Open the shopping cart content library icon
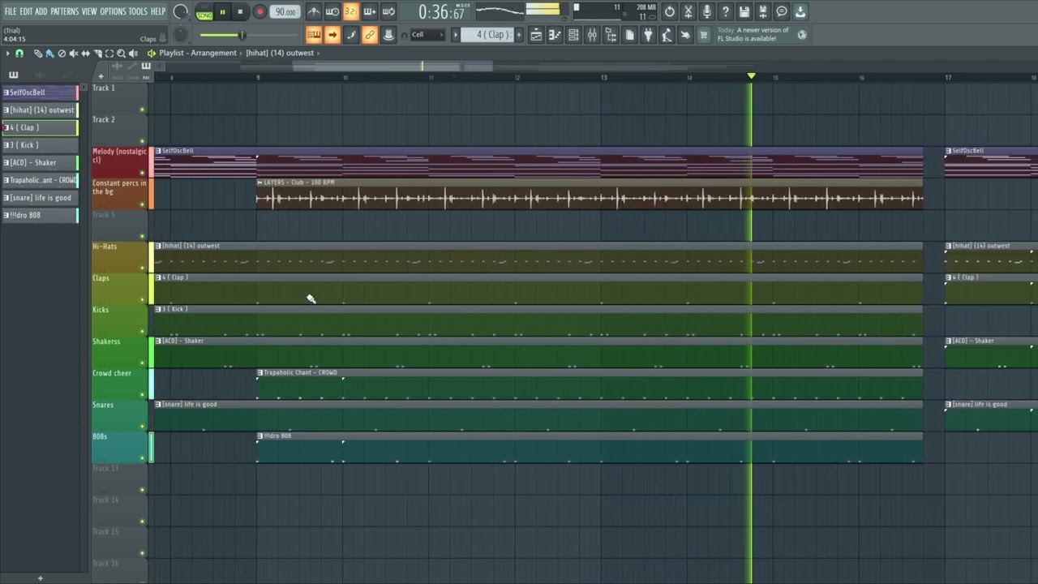 coord(704,35)
